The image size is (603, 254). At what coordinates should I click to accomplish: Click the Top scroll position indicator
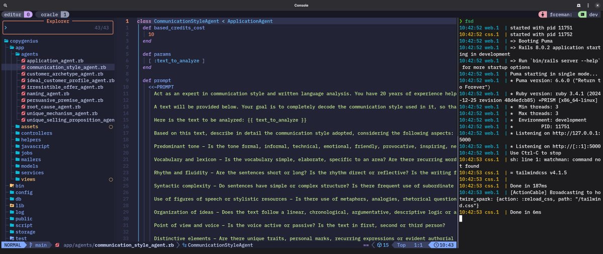pos(401,245)
